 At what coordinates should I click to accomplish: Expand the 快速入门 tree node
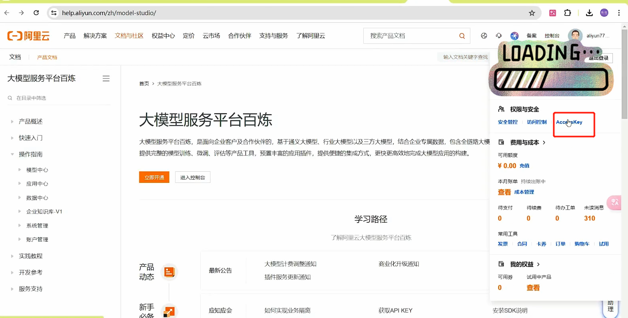click(x=12, y=138)
